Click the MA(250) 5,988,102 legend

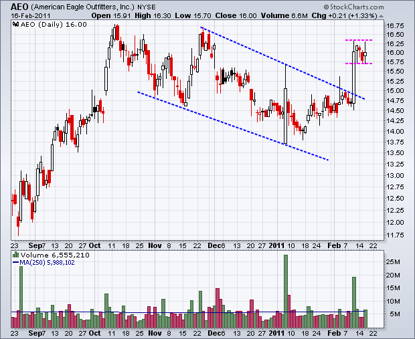44,263
